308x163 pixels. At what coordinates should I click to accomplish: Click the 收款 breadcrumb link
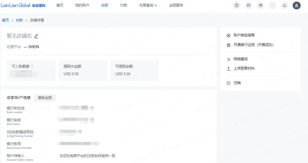point(19,20)
